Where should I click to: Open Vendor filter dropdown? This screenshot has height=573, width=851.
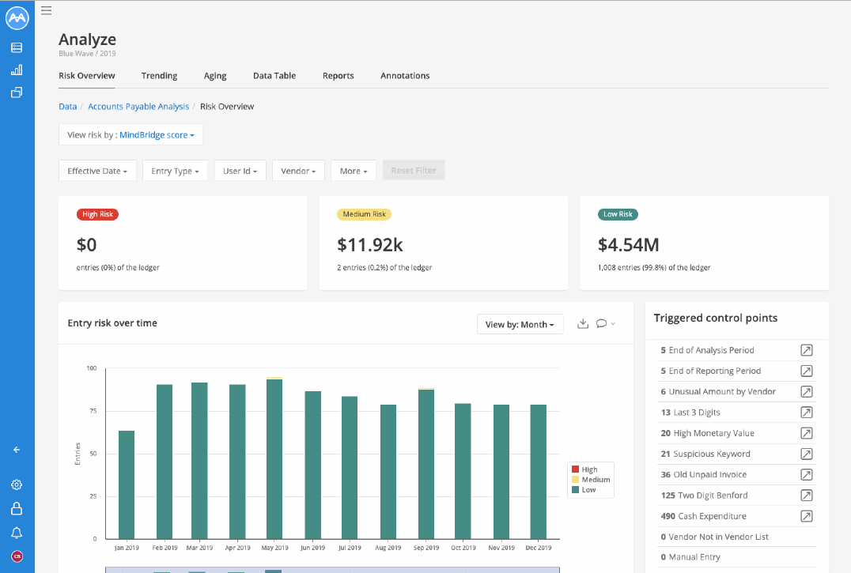click(298, 171)
